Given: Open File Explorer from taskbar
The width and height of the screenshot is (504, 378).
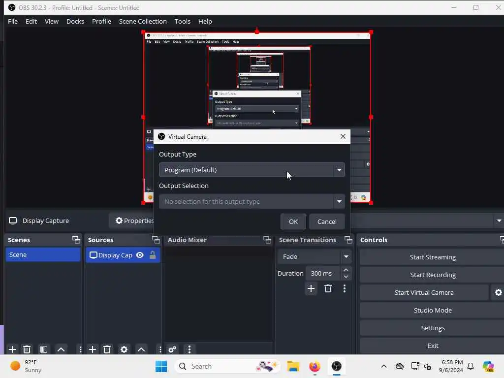Looking at the screenshot, I should point(293,366).
